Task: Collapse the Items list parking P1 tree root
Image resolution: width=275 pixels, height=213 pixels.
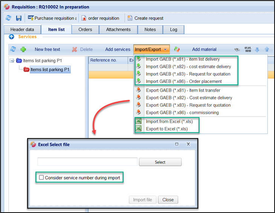Action: [x=12, y=60]
